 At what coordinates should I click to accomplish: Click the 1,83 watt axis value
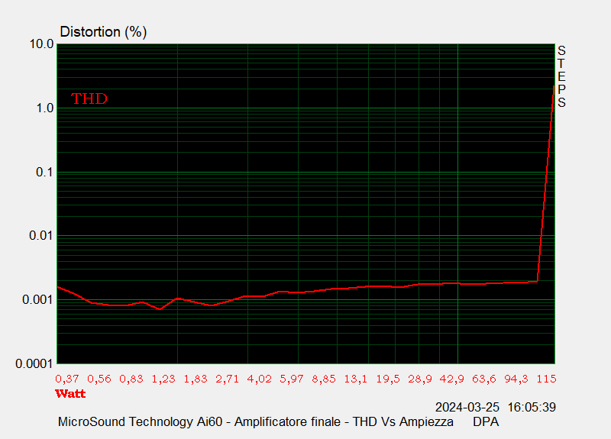click(x=196, y=379)
